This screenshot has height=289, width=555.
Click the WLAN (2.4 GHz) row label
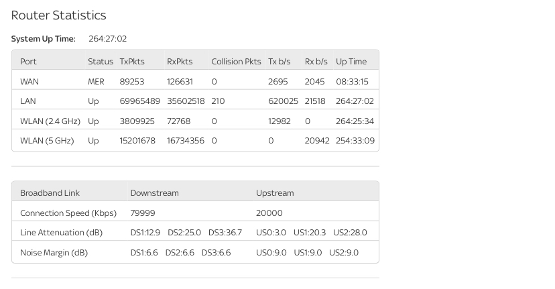coord(50,121)
